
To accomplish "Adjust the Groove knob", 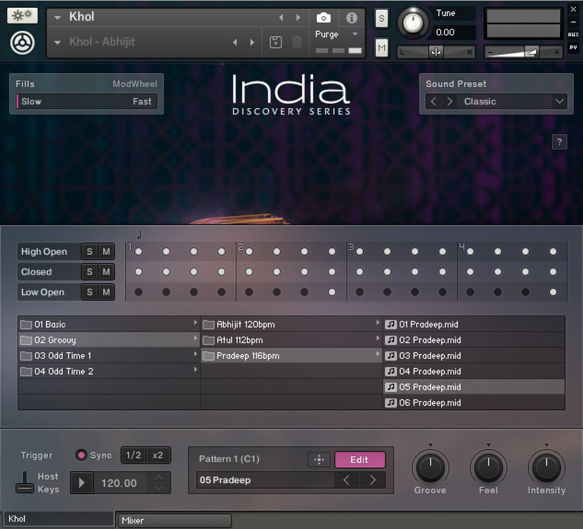I will click(x=430, y=467).
